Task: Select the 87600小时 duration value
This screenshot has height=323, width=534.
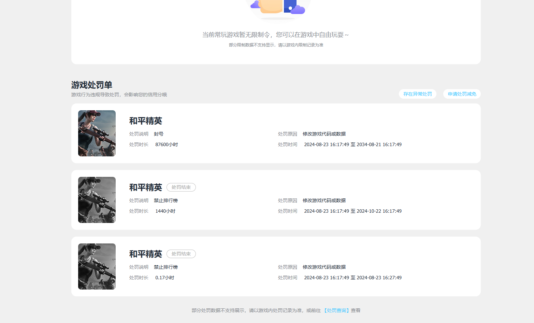Action: (x=167, y=144)
